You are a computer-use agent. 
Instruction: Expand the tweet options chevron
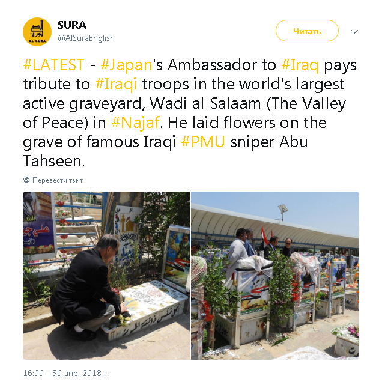[x=354, y=32]
